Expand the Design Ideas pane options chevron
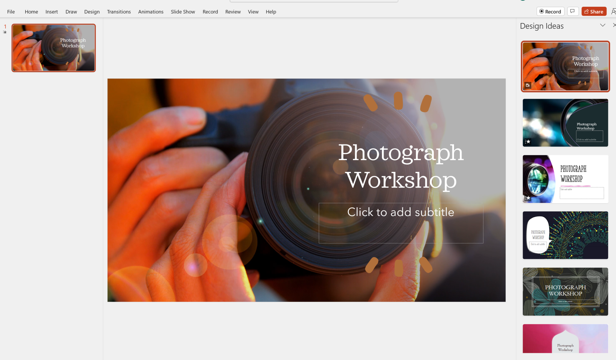Screen dimensions: 616x360 (x=603, y=25)
